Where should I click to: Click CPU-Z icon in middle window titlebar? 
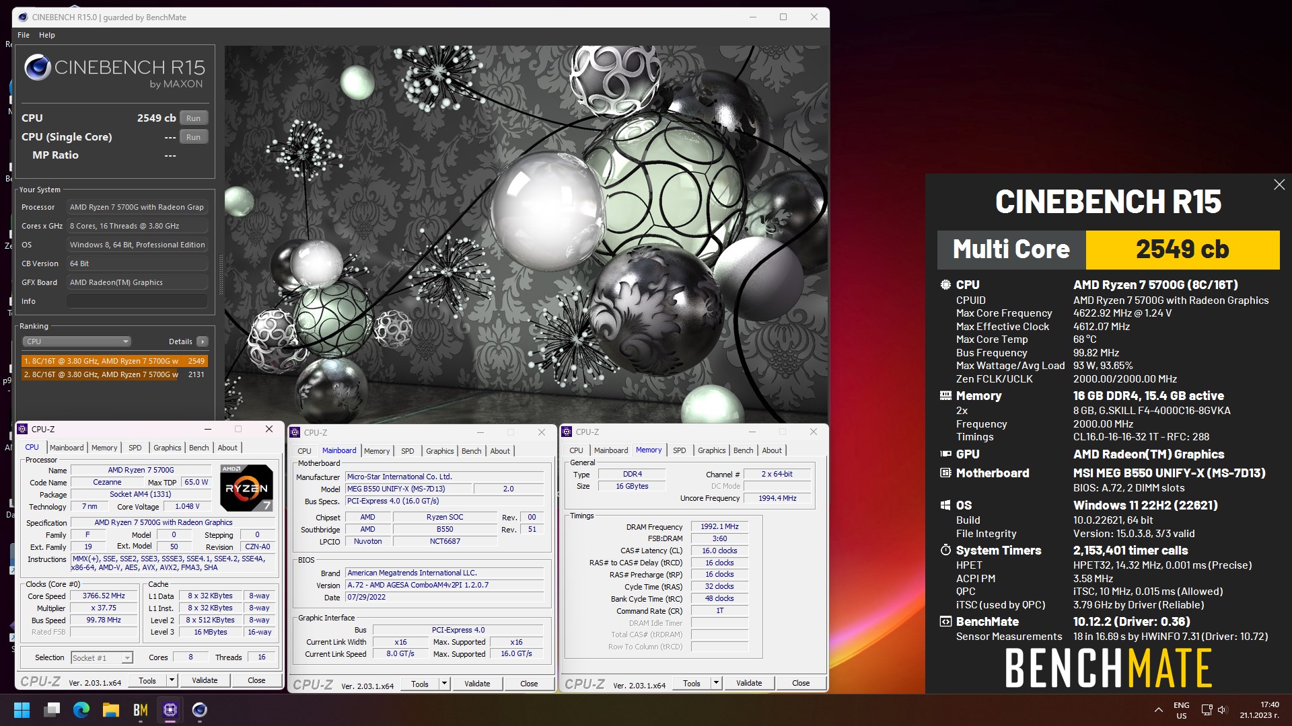click(x=295, y=432)
